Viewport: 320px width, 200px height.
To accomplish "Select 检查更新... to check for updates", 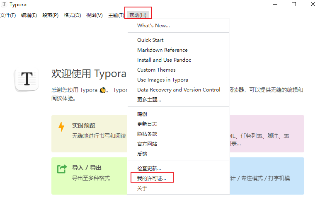I will click(149, 169).
